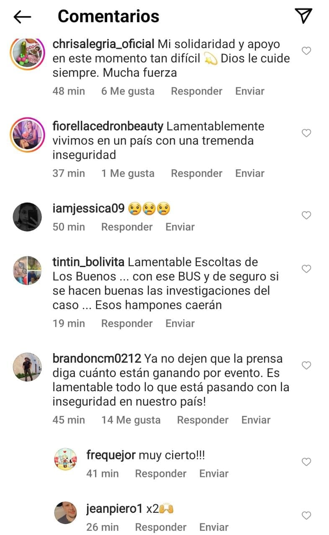Screen dimensions: 329x535
Task: View 6 Me gusta likes list
Action: coord(128,91)
